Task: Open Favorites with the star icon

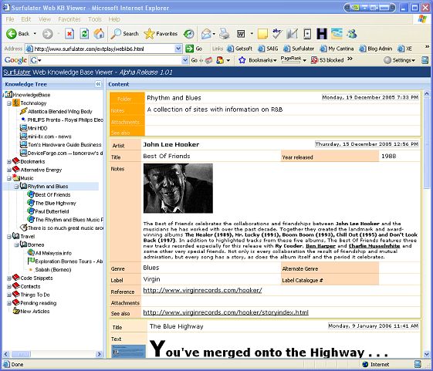Action: tap(161, 34)
